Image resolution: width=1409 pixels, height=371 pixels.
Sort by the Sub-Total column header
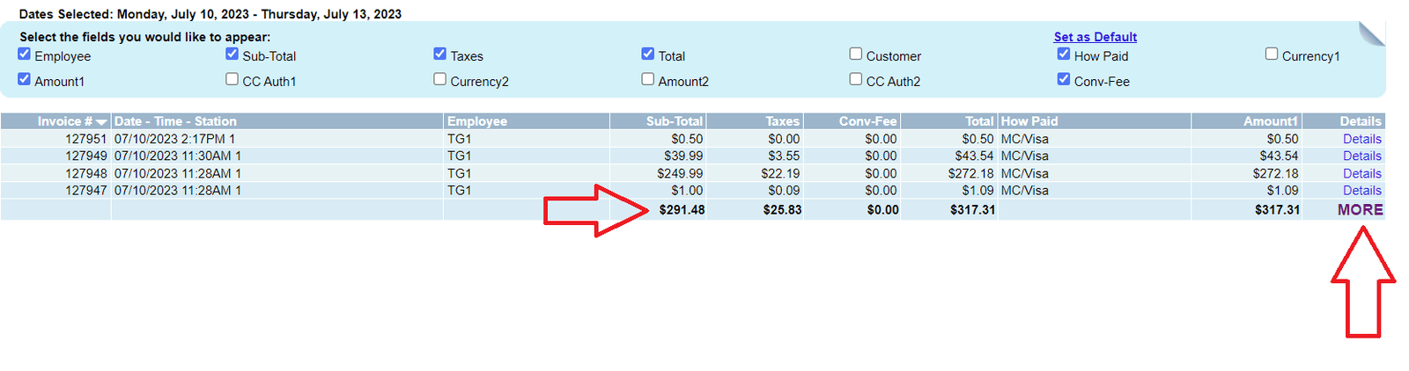pos(674,121)
